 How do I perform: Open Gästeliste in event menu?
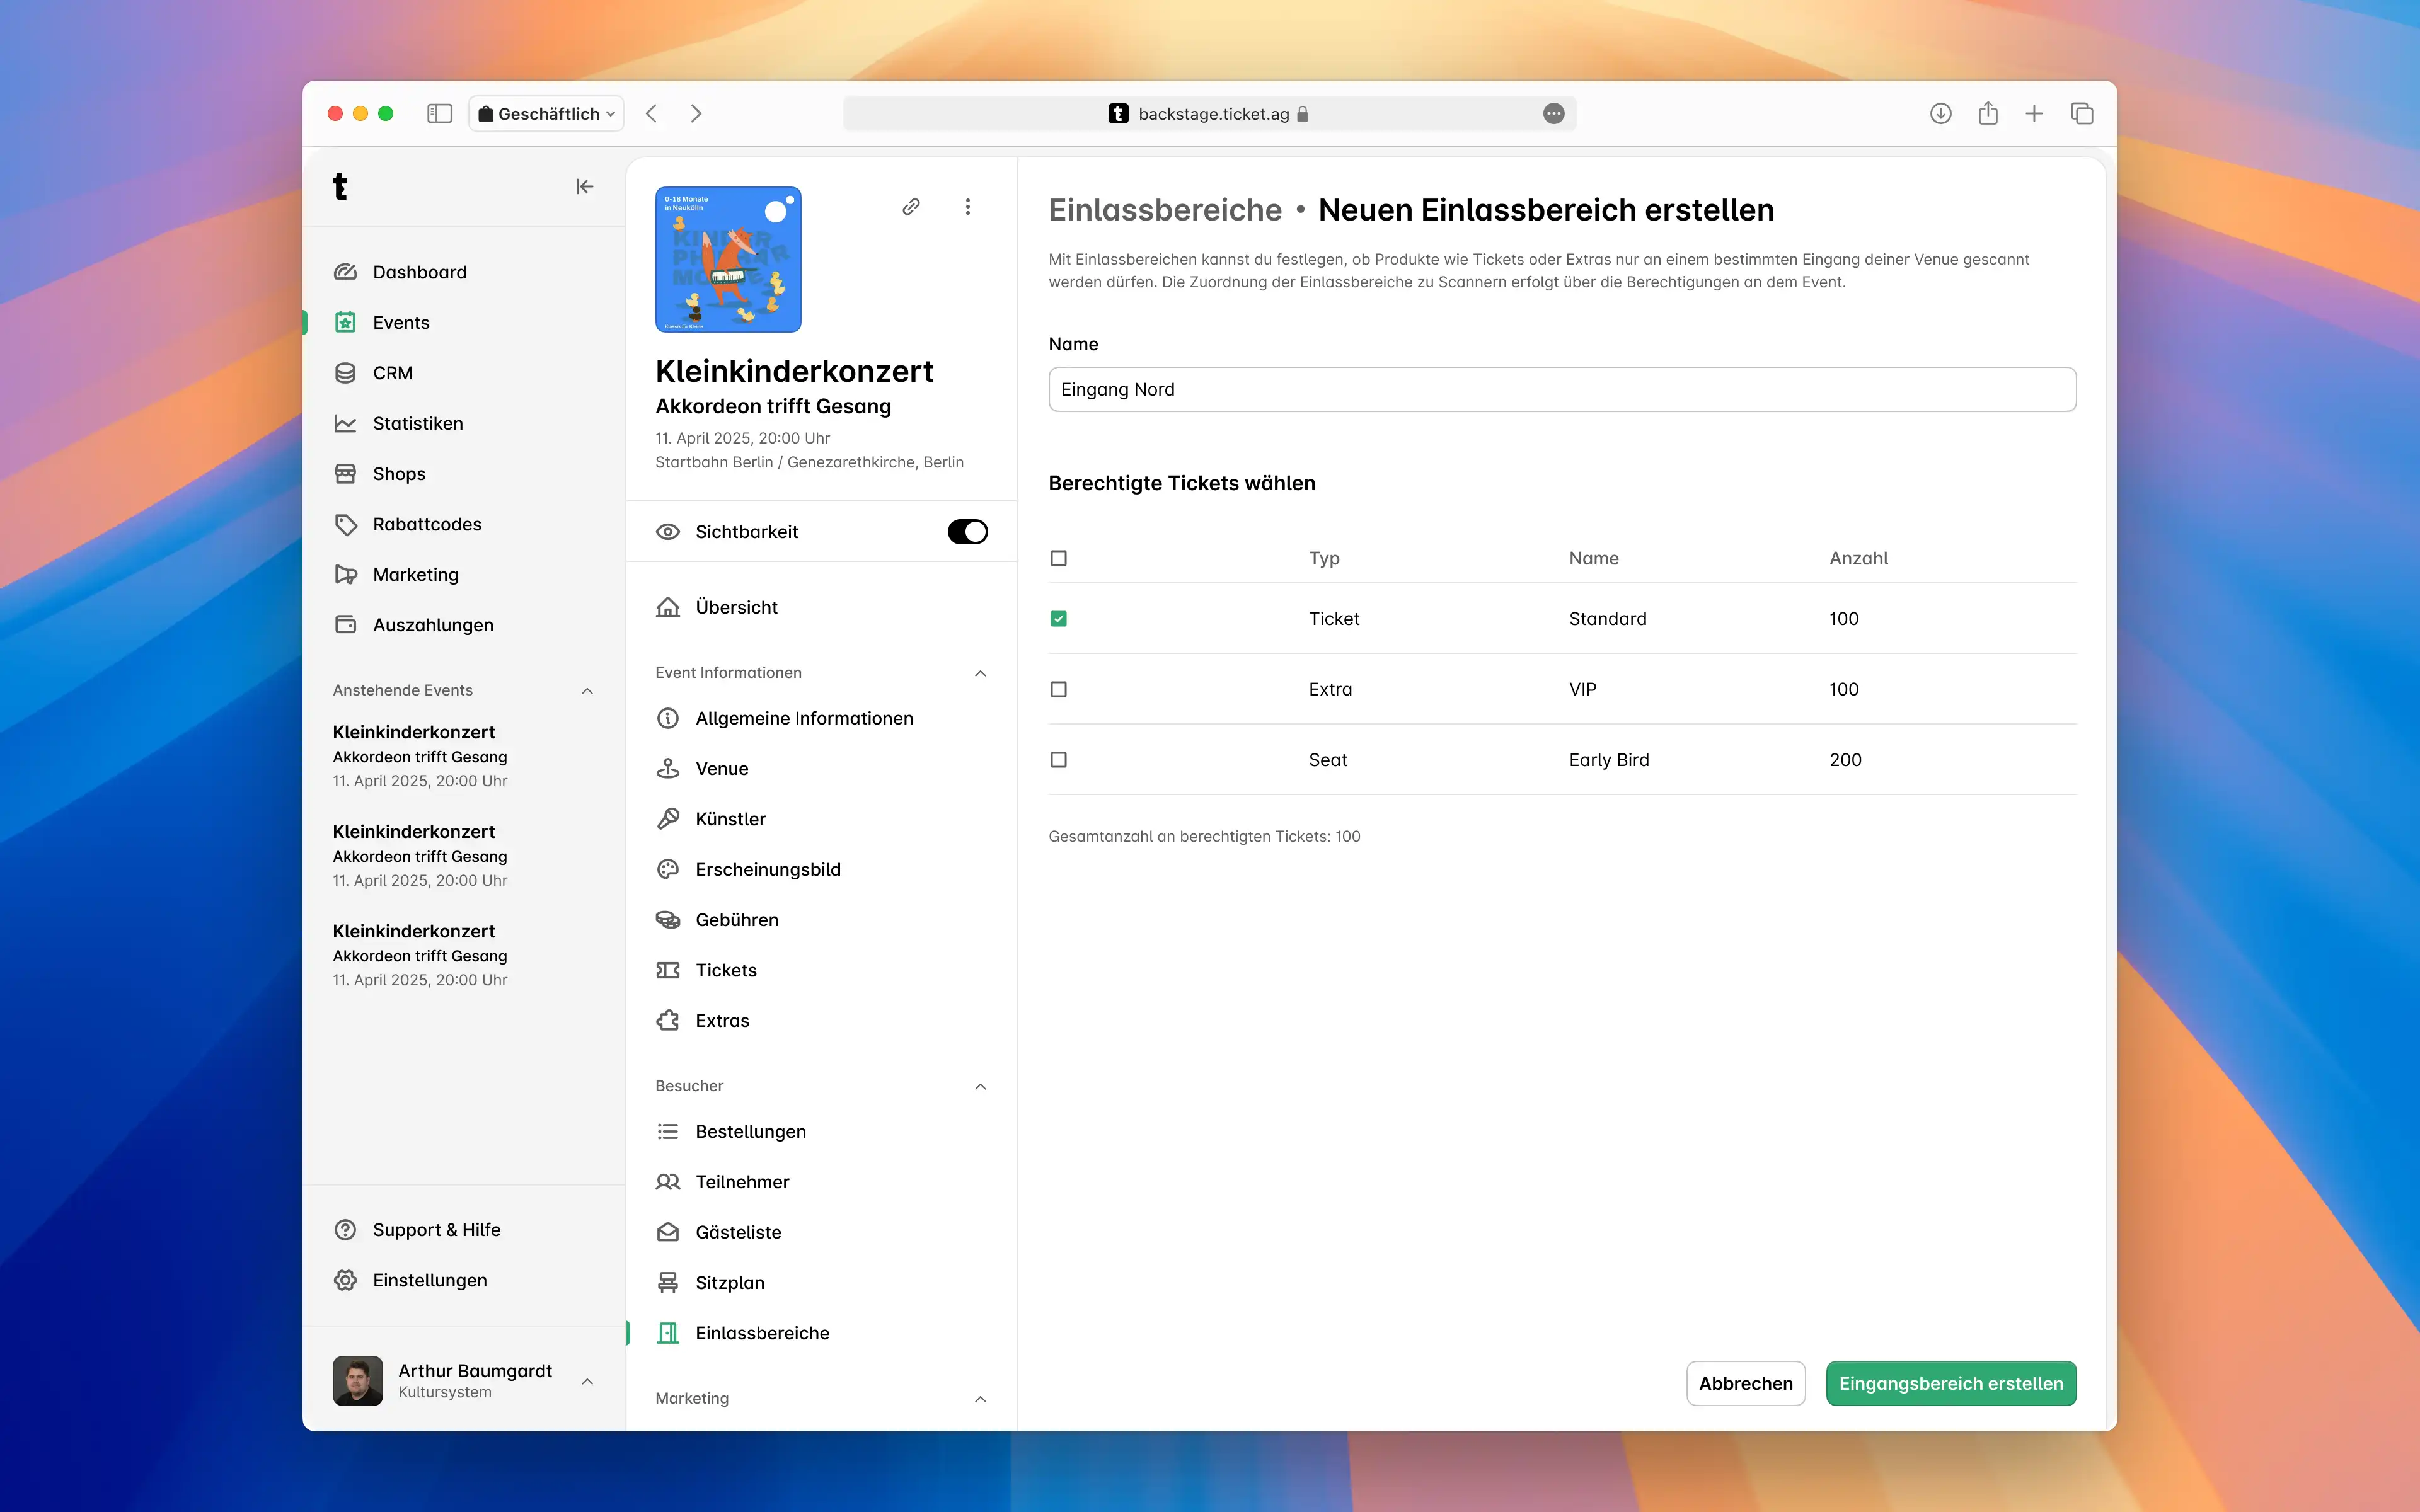click(x=738, y=1232)
